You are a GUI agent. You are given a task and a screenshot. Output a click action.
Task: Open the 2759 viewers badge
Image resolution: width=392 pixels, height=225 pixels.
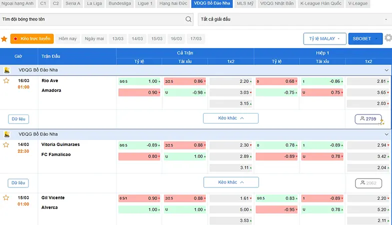368,119
